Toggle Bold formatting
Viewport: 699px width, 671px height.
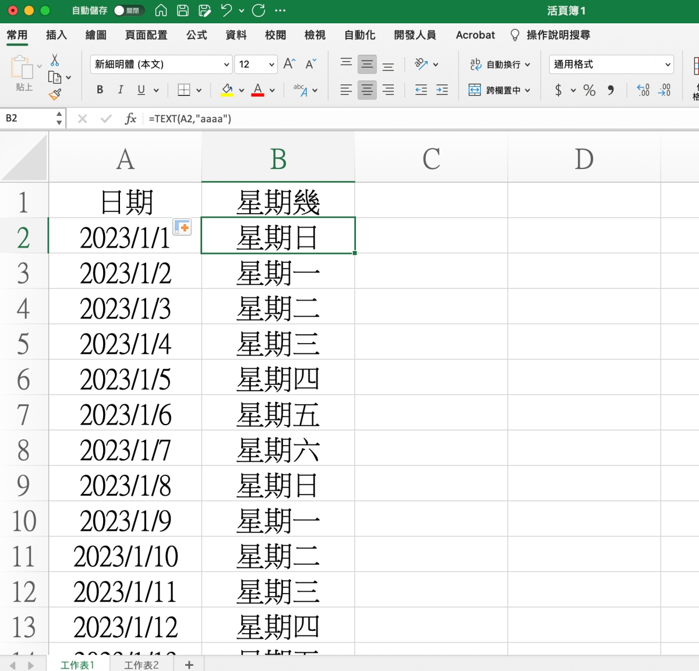(x=100, y=90)
